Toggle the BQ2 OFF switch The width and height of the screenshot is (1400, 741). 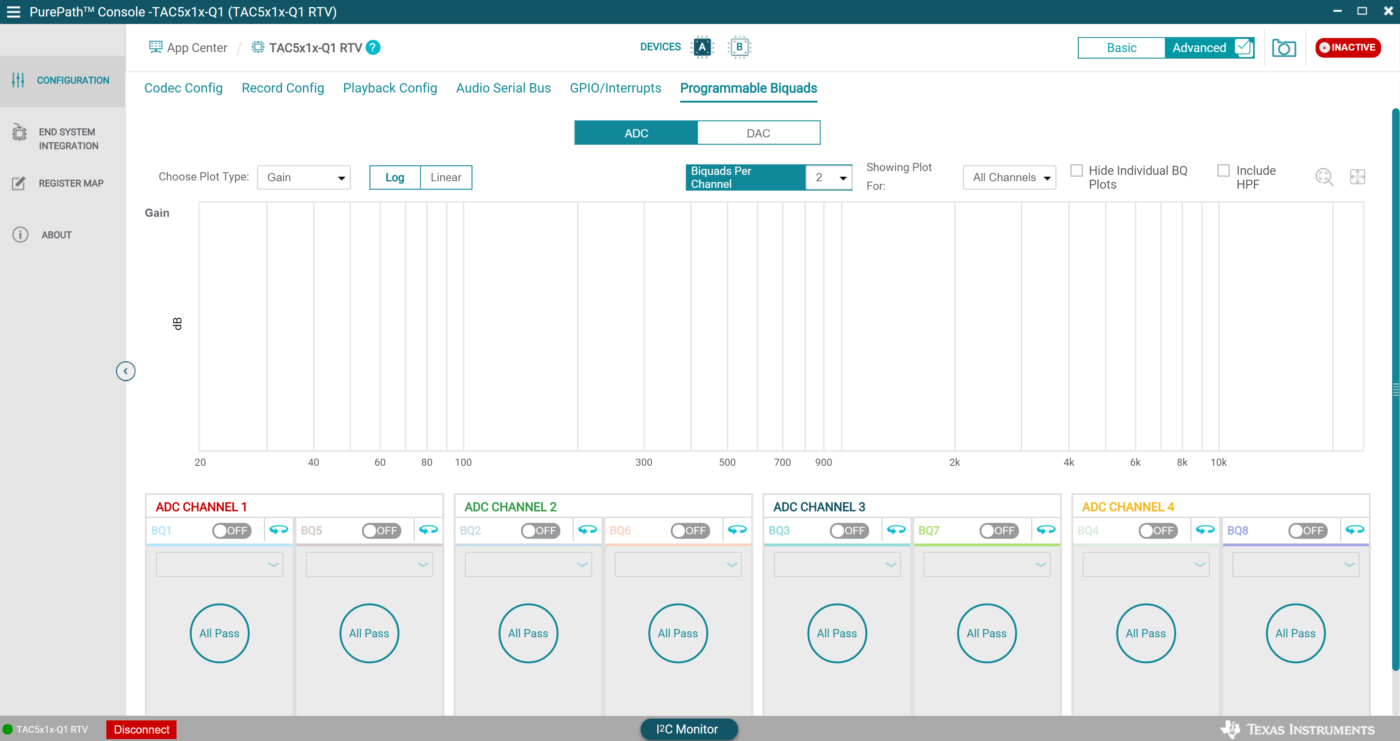[541, 531]
